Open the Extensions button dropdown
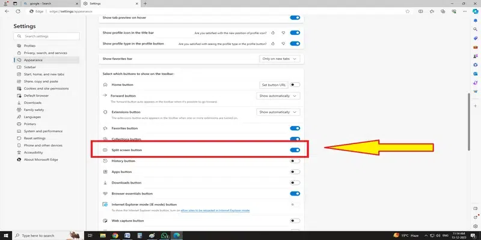The width and height of the screenshot is (481, 240). click(x=278, y=112)
